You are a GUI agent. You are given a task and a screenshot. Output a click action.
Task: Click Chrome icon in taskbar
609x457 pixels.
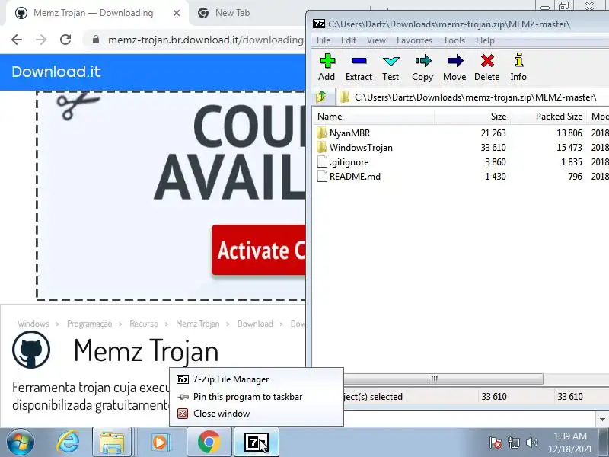[209, 443]
